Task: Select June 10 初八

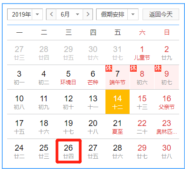Action: tap(19, 102)
